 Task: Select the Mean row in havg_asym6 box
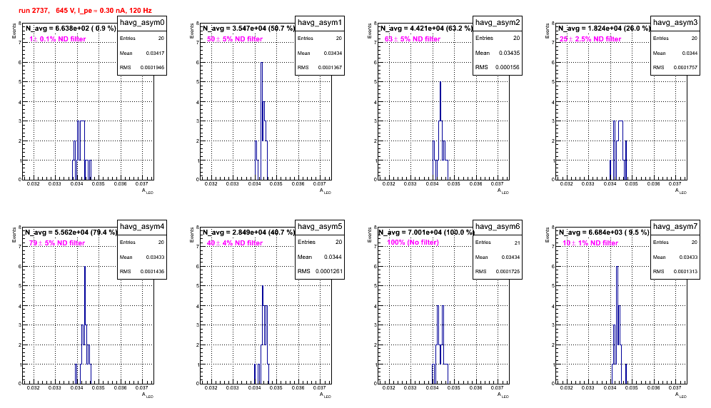[x=498, y=257]
